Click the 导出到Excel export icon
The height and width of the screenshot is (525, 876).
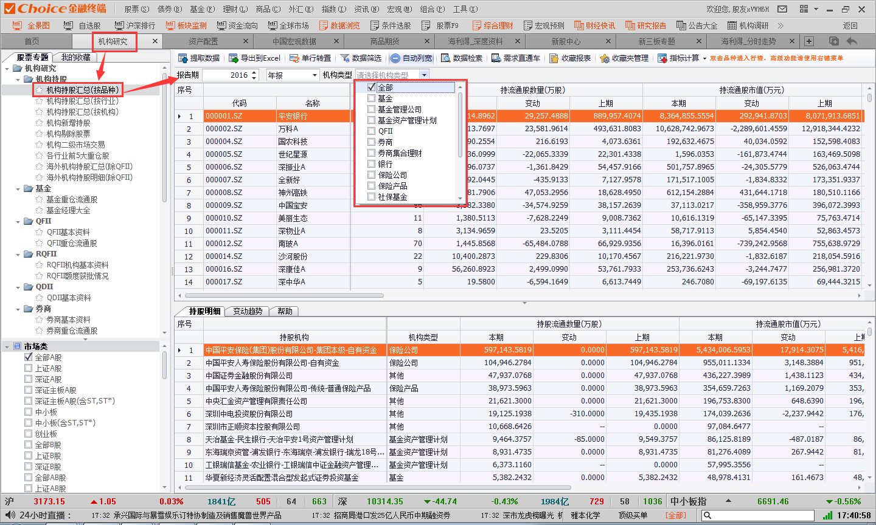(x=233, y=58)
